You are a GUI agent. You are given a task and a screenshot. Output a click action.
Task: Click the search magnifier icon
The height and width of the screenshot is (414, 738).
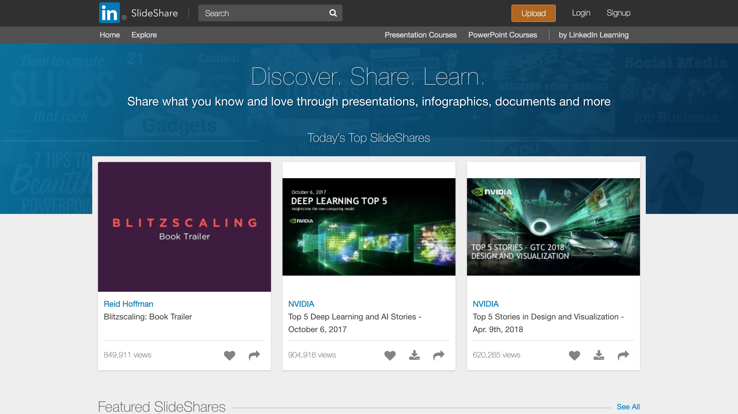[333, 13]
